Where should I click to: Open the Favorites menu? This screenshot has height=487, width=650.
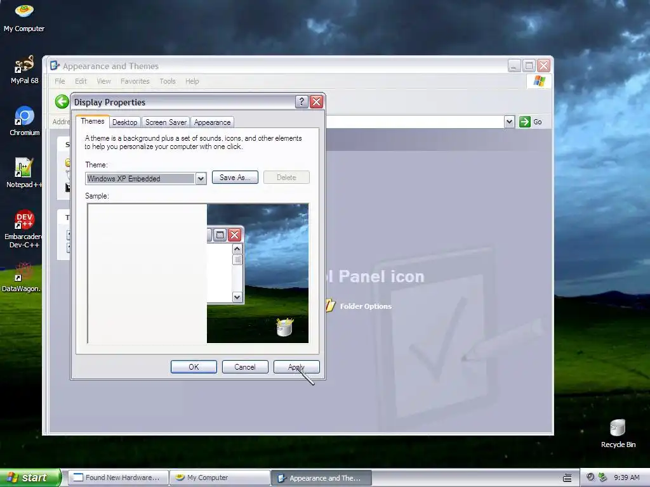coord(135,81)
